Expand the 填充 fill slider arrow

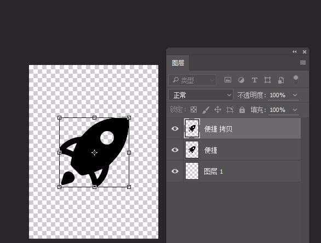(295, 110)
